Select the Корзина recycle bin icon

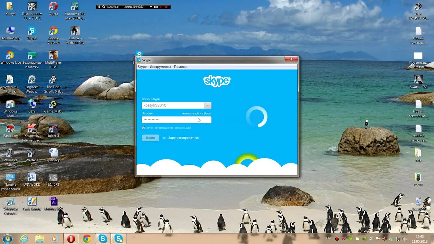(x=418, y=204)
